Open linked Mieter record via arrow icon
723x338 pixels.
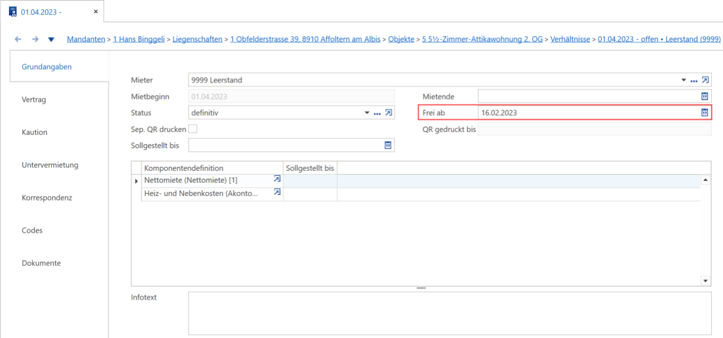(x=706, y=80)
